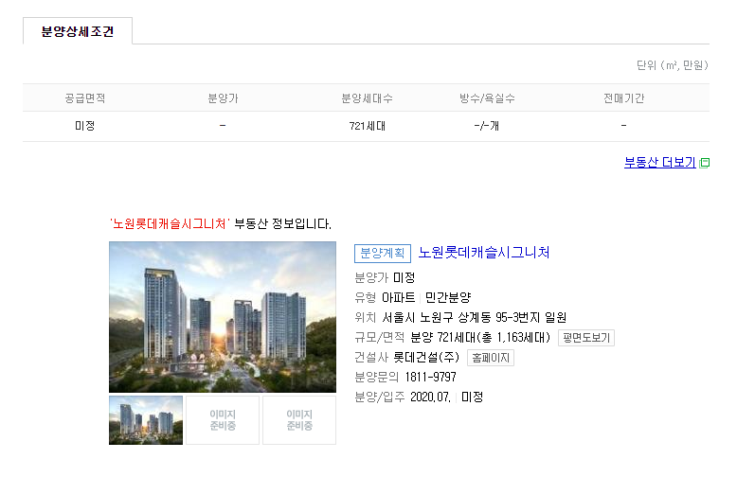
Task: Click the 민간분양 type text
Action: pos(448,298)
